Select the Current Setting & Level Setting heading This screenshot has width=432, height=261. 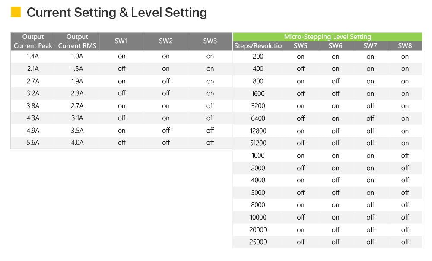point(117,13)
